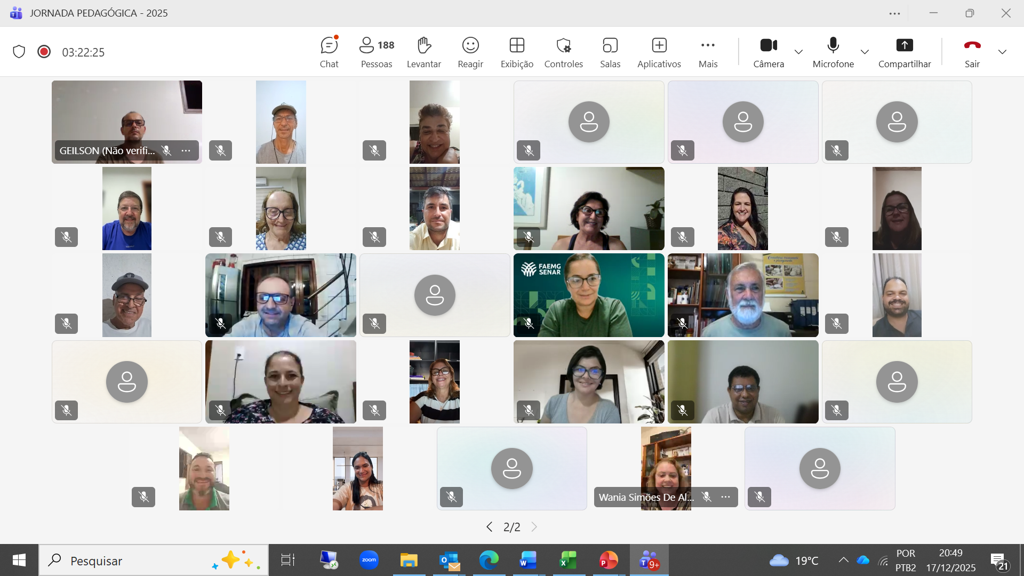Open the Chat panel
The width and height of the screenshot is (1024, 576).
click(x=329, y=52)
